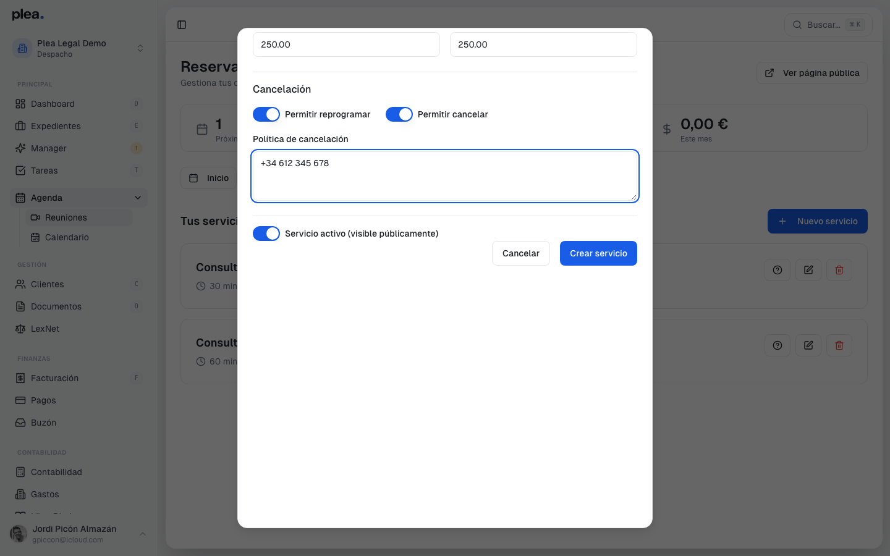890x556 pixels.
Task: Expand the Jordi Picón account menu
Action: 143,534
